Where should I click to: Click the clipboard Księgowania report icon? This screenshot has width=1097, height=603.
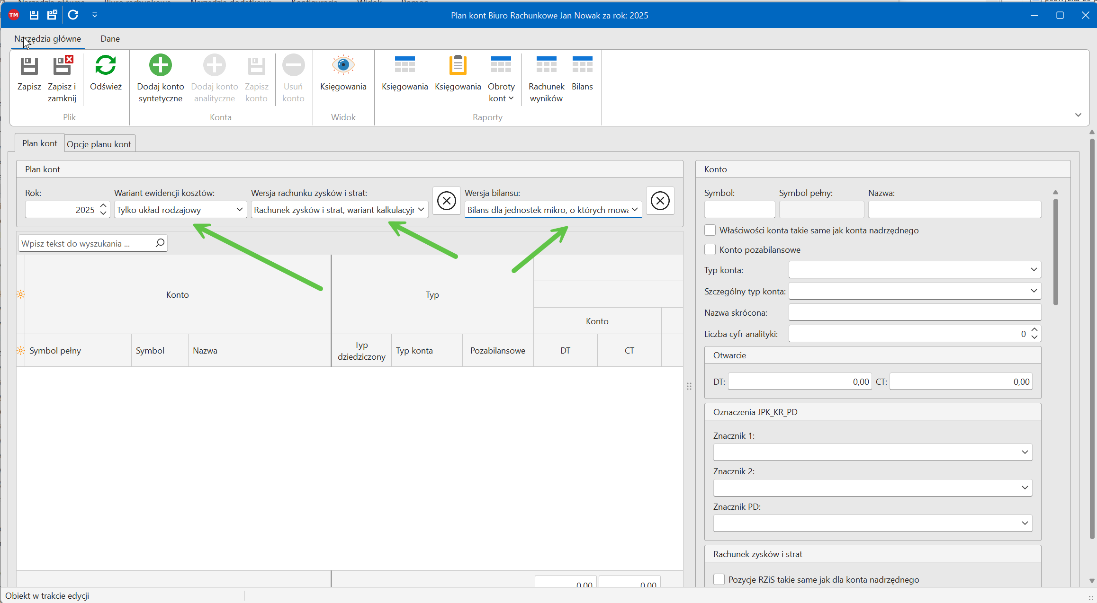point(458,65)
